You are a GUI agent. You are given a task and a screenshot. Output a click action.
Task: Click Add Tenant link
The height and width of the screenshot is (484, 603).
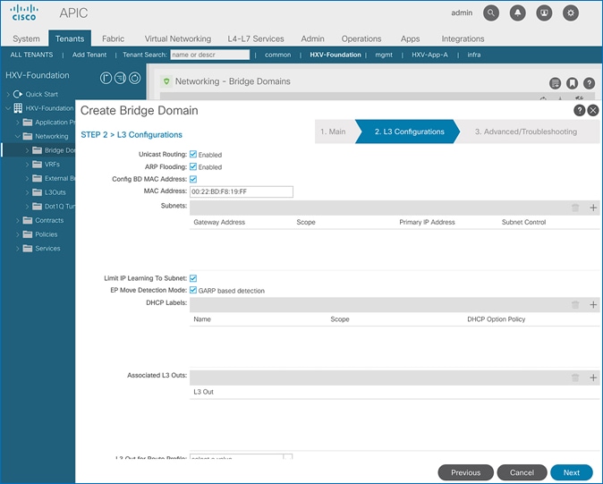pyautogui.click(x=89, y=55)
